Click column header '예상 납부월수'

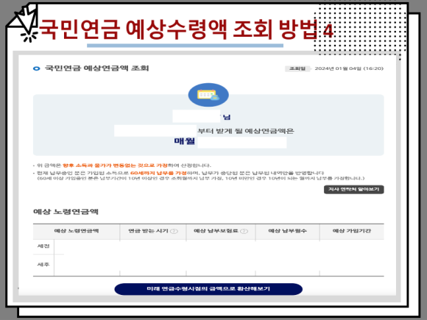tap(287, 231)
